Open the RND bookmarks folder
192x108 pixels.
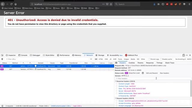pos(84,8)
